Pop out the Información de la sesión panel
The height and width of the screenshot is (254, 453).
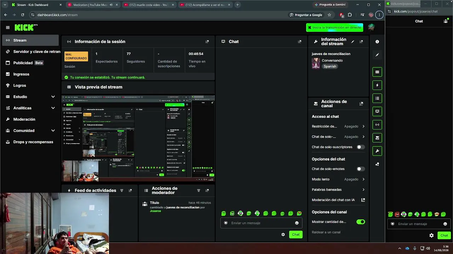(207, 42)
